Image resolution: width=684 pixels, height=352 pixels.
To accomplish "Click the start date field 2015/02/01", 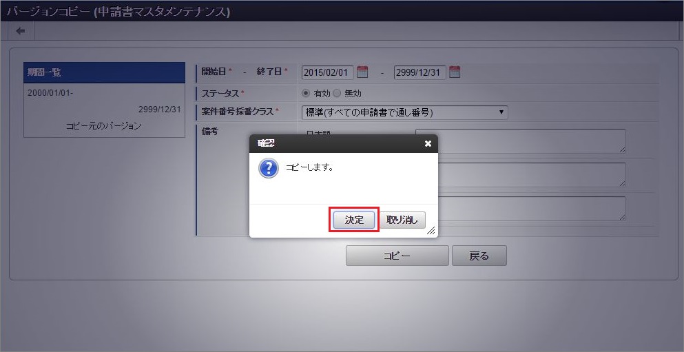I will point(328,72).
